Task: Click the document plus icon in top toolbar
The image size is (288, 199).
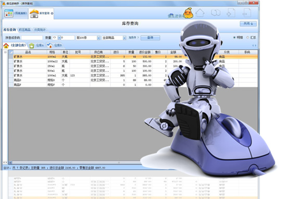Action: coord(231,13)
